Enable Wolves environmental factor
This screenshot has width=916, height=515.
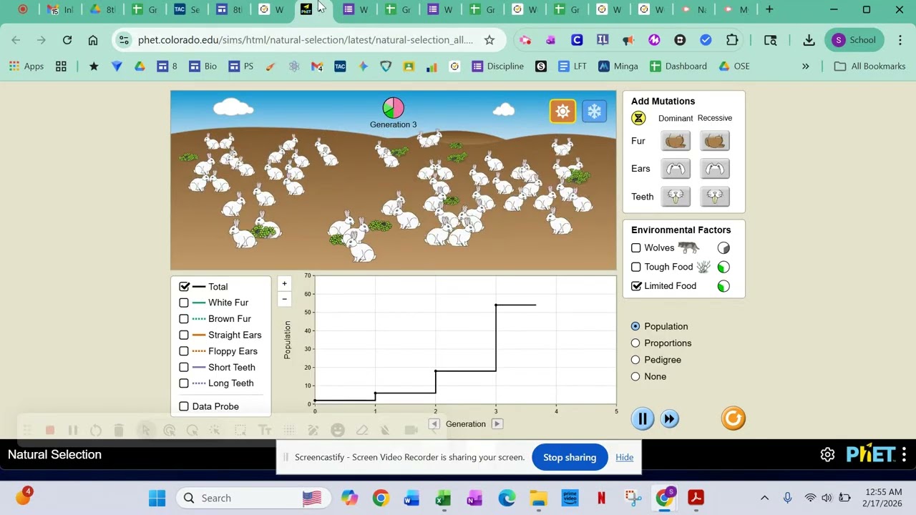(636, 248)
